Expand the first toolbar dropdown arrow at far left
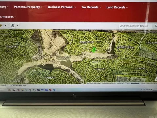This screenshot has width=157, height=118. coord(6,26)
